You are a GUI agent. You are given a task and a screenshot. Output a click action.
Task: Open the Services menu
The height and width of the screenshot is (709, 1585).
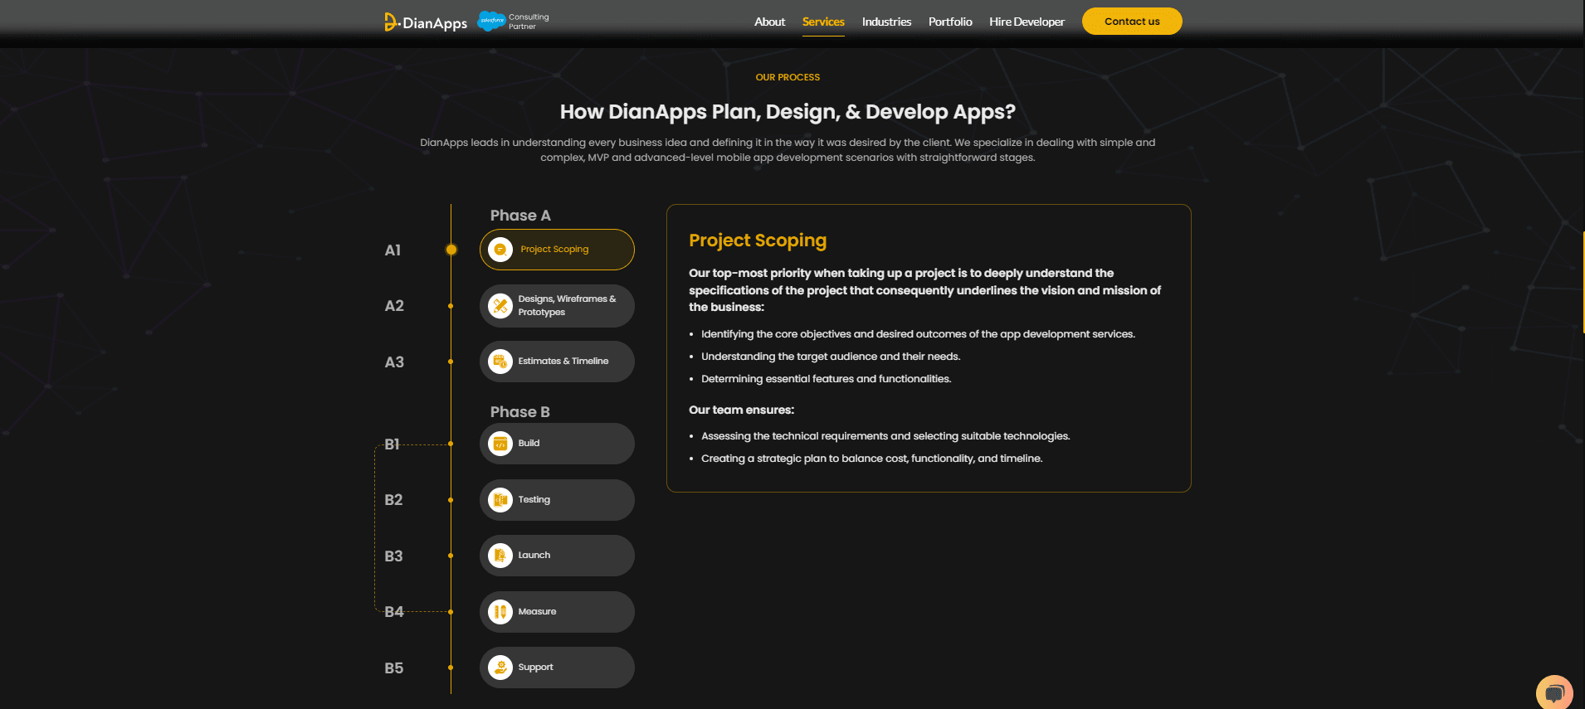pyautogui.click(x=823, y=22)
